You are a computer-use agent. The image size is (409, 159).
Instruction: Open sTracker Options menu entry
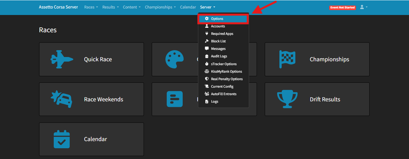pos(223,64)
